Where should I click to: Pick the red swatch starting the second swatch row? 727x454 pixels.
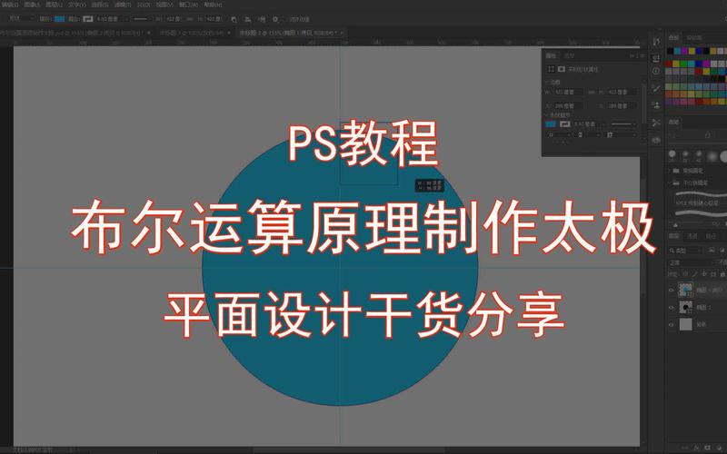click(x=669, y=64)
